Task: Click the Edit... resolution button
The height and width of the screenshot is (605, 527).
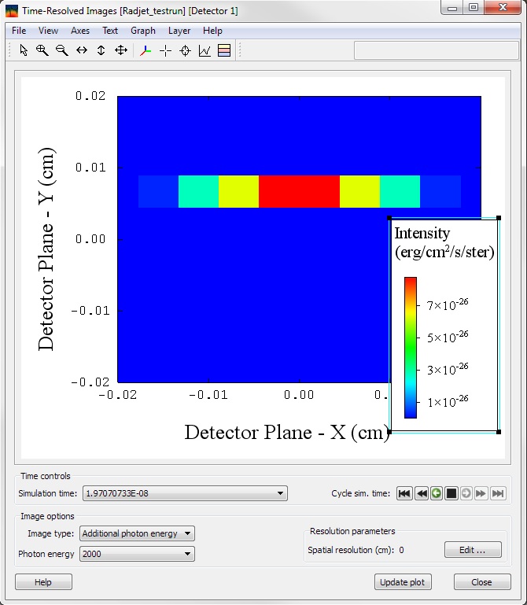Action: click(x=473, y=550)
